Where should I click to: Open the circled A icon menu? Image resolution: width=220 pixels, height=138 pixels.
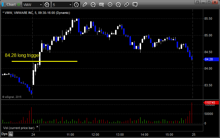118,5
